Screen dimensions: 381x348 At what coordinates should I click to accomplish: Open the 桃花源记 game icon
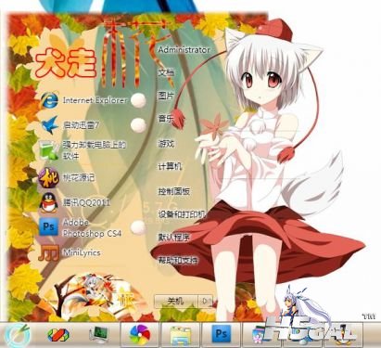click(x=48, y=177)
